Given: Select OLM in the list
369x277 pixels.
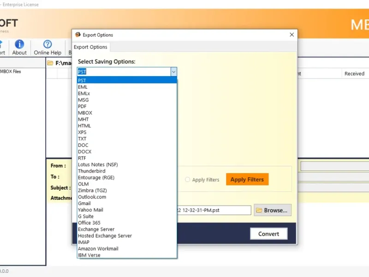Looking at the screenshot, I should (x=127, y=184).
